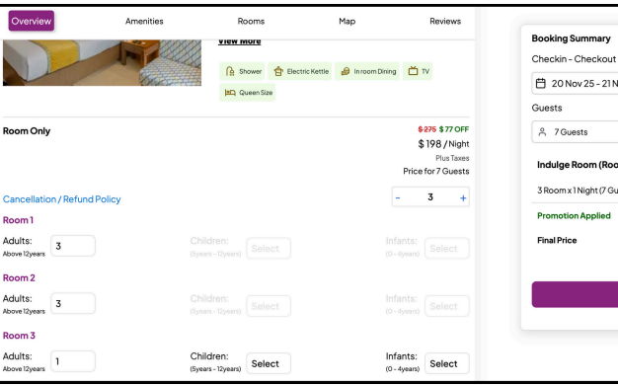
Task: Click the Shower amenity icon
Action: [230, 71]
